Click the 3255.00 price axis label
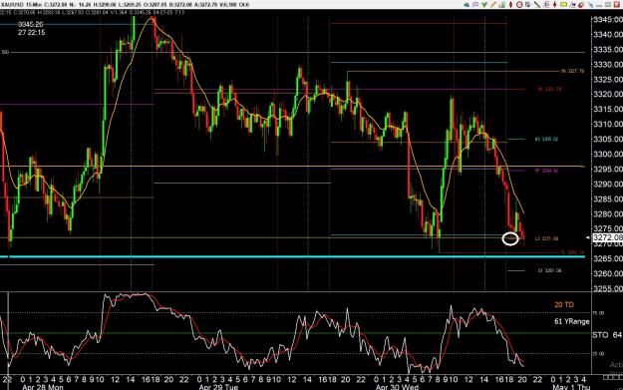The image size is (623, 390). tap(608, 288)
